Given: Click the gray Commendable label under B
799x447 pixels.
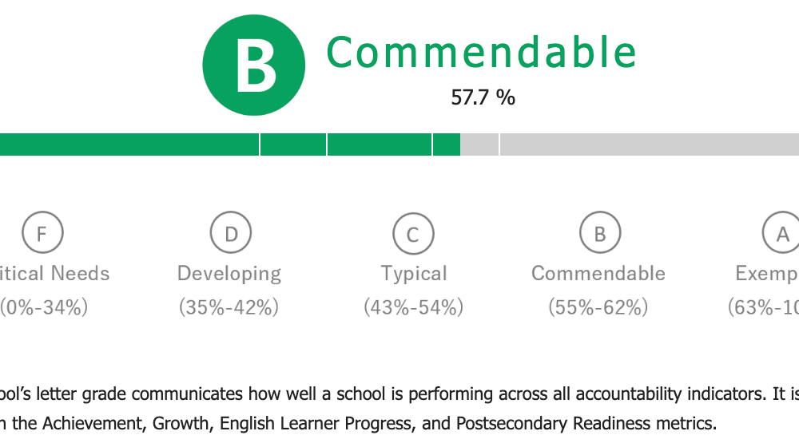Looking at the screenshot, I should 598,274.
